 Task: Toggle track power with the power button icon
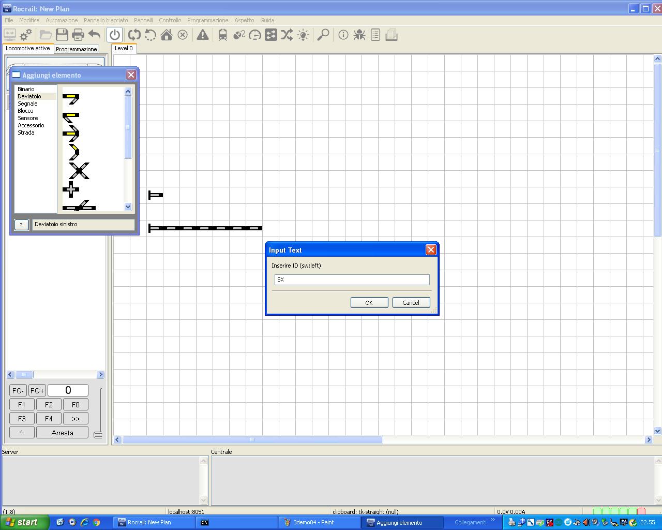point(115,35)
